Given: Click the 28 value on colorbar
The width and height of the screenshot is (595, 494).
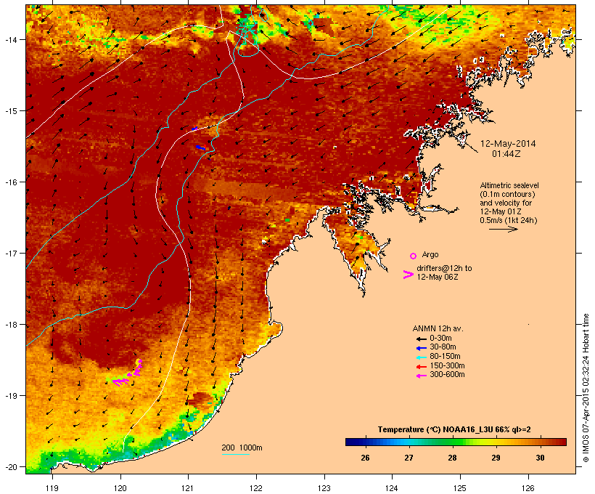Looking at the screenshot, I should pos(452,458).
